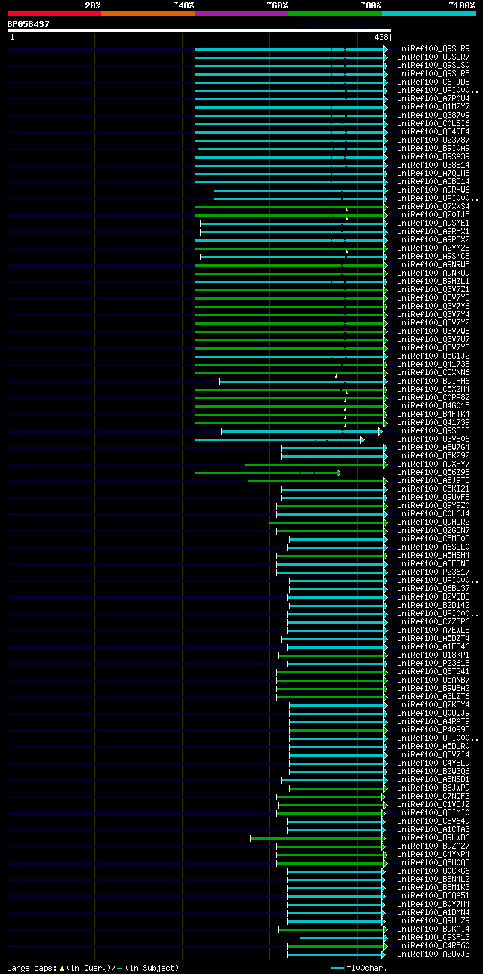483x974 pixels.
Task: Select the UniRef100_A8NSD1 label
Action: pyautogui.click(x=434, y=780)
